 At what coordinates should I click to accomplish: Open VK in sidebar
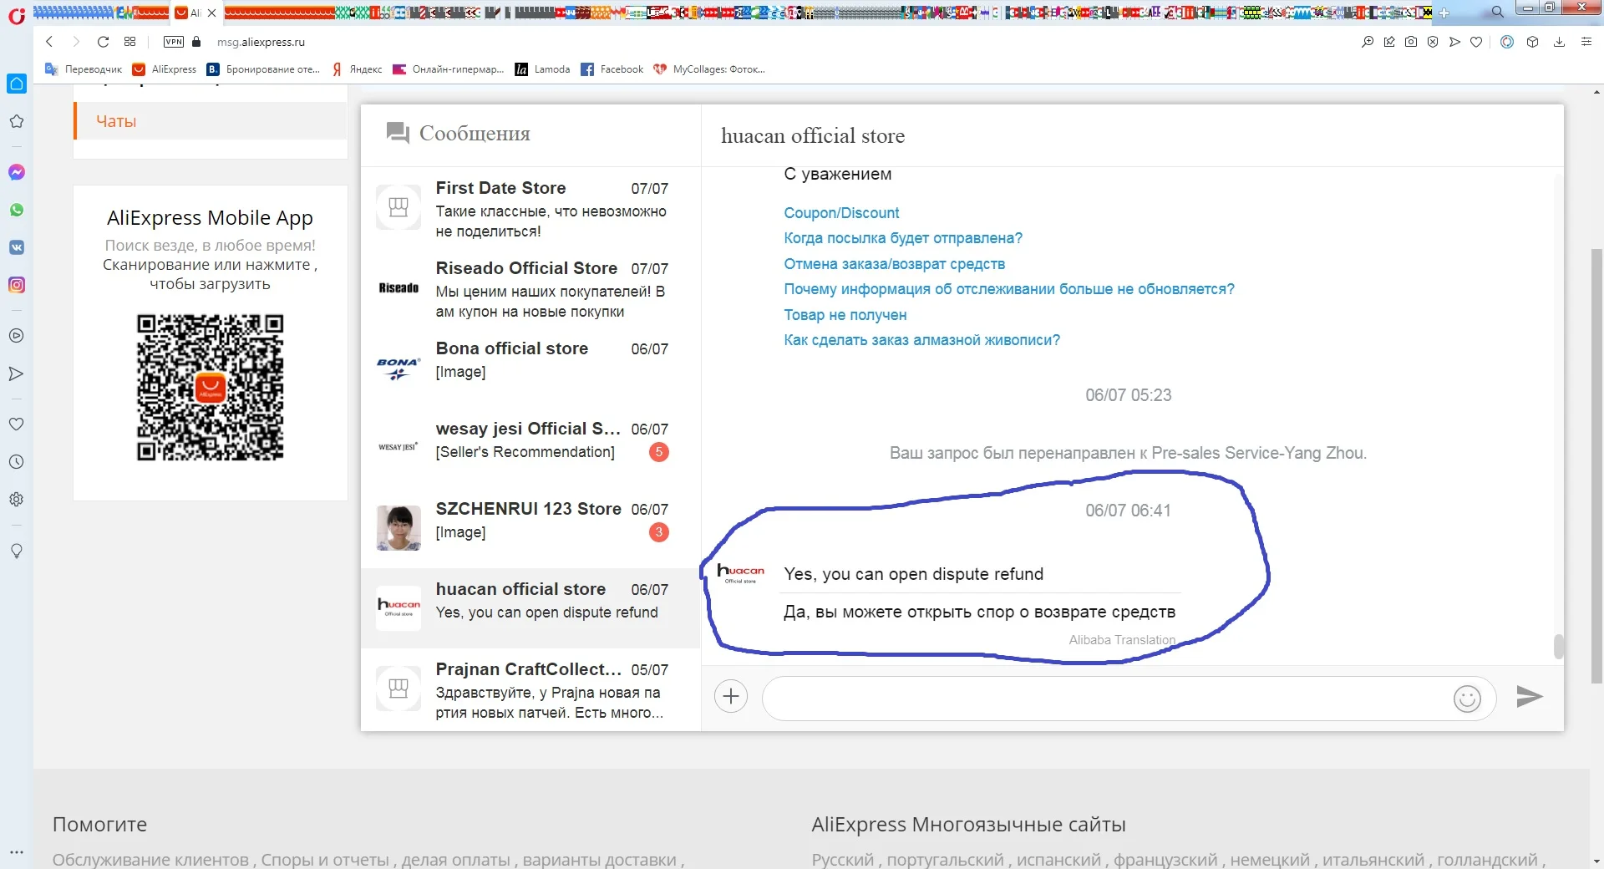17,247
